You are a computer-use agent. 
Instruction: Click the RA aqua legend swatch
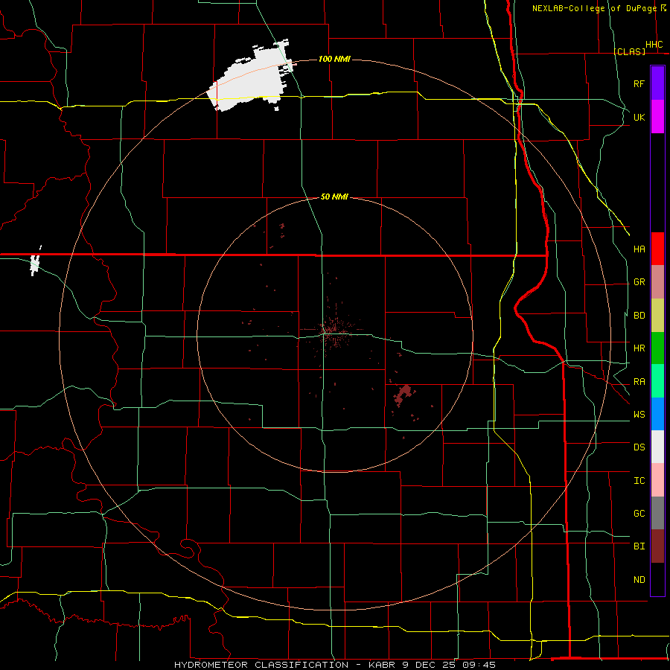click(657, 381)
